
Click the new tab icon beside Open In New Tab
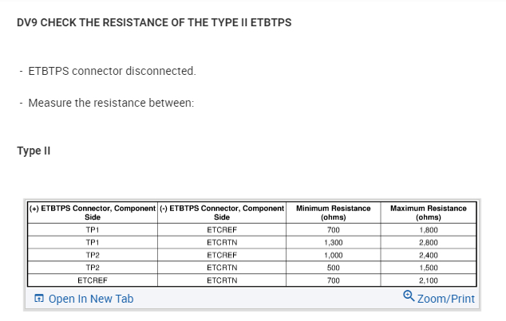coord(38,299)
